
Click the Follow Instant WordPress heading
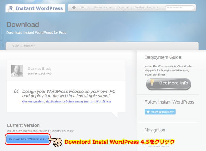click(169, 102)
